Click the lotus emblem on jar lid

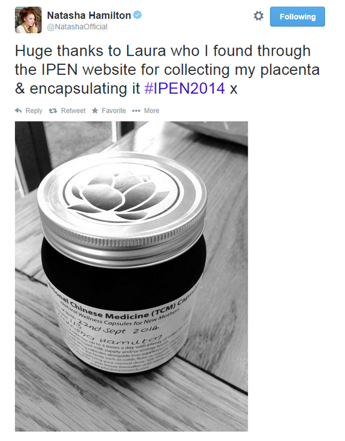pyautogui.click(x=120, y=195)
